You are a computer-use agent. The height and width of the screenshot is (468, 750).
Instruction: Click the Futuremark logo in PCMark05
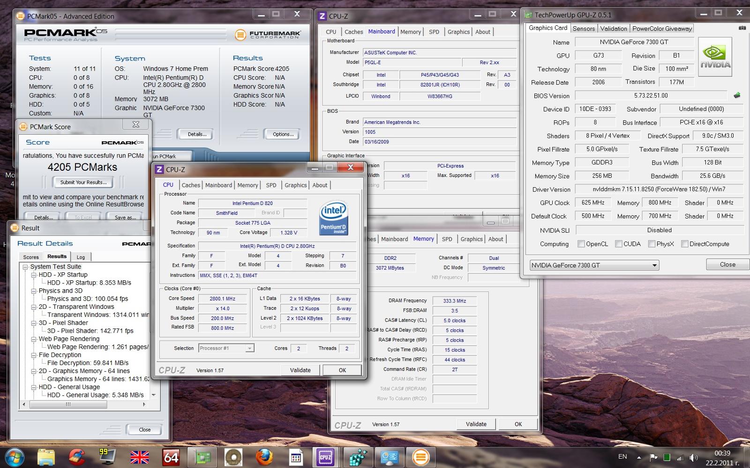click(268, 35)
